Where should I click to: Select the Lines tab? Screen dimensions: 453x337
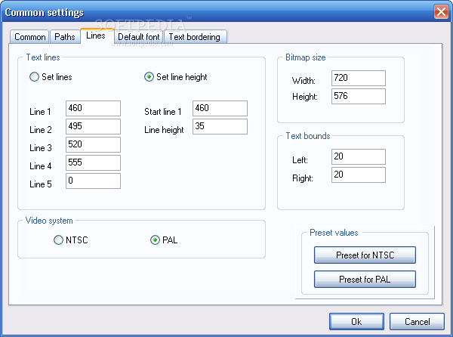[96, 36]
